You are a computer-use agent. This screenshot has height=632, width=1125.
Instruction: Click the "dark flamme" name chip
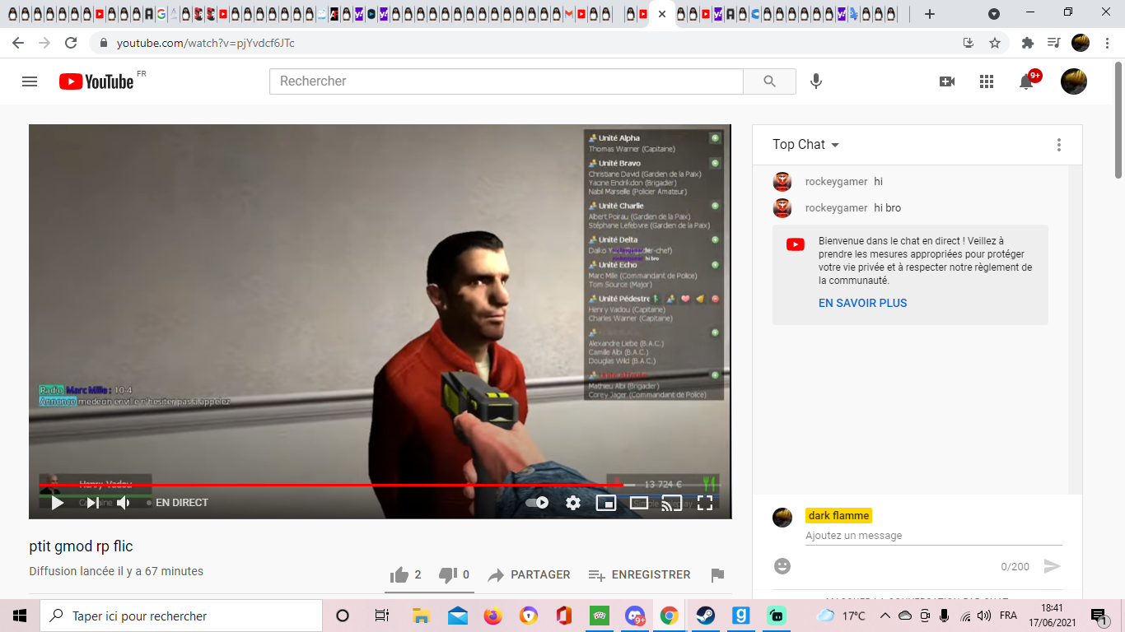(x=838, y=516)
